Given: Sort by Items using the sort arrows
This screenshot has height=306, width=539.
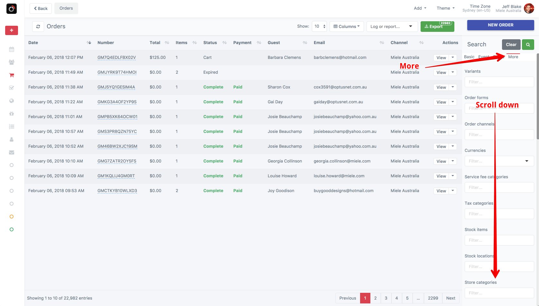Looking at the screenshot, I should pyautogui.click(x=195, y=42).
